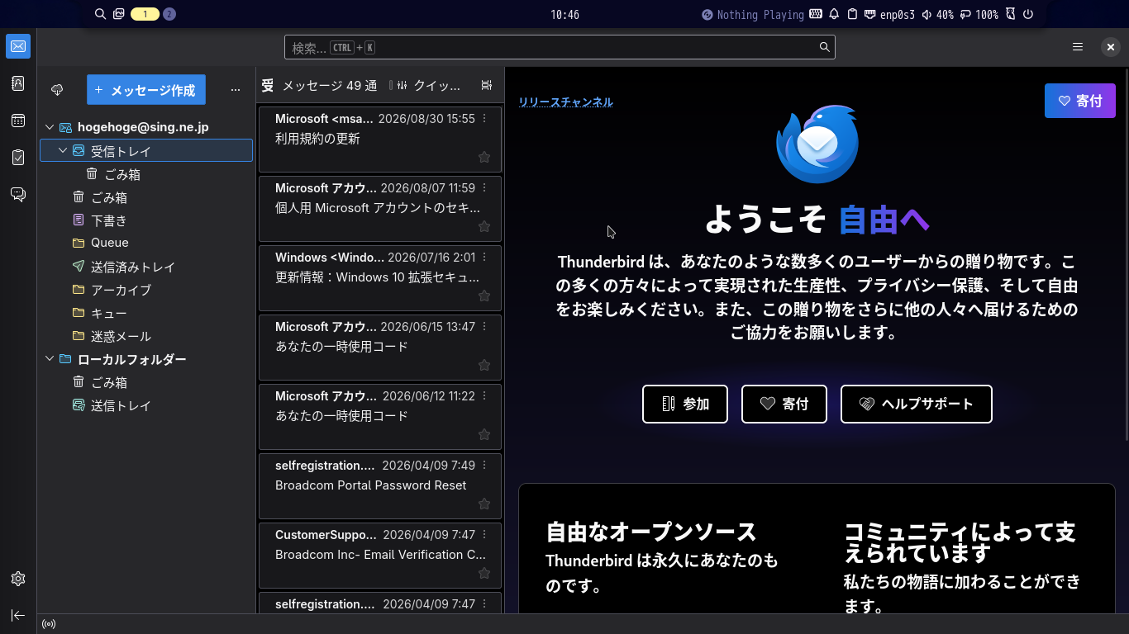Open the Mail space icon
The width and height of the screenshot is (1129, 634).
pos(18,46)
